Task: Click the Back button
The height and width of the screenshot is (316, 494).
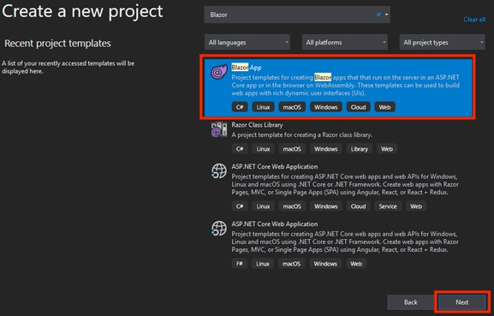Action: pyautogui.click(x=410, y=302)
